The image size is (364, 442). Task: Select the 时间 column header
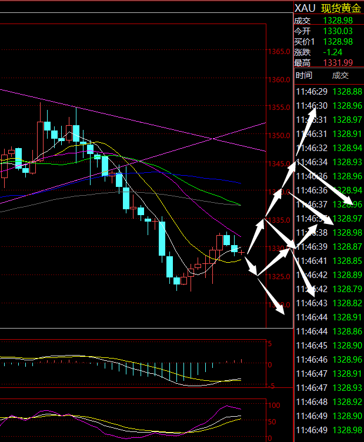[304, 75]
